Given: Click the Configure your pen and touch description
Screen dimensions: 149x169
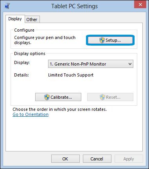Looking at the screenshot, I should [45, 40].
